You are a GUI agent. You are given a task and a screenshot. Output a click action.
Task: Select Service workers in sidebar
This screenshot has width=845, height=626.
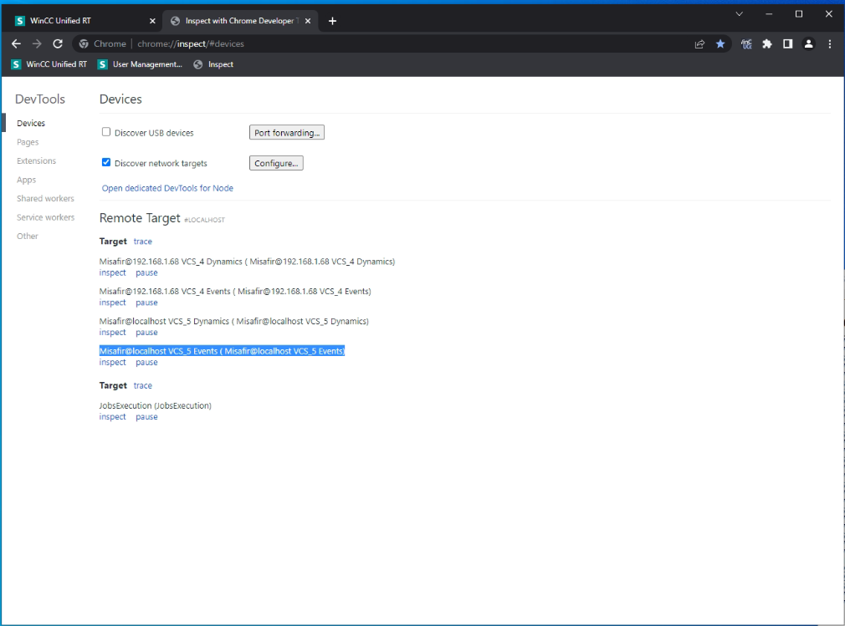click(x=45, y=217)
